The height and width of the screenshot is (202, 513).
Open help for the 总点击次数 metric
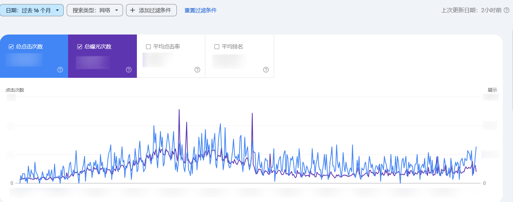point(60,70)
